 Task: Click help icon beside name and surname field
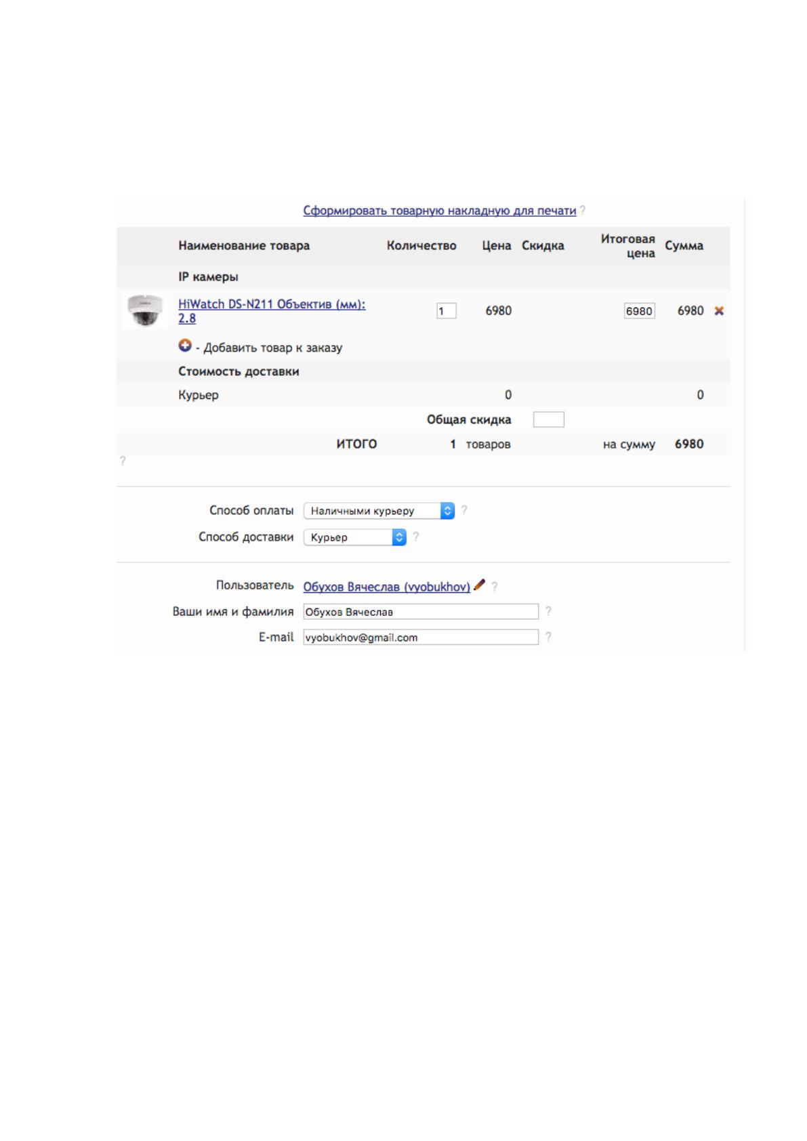pos(548,611)
